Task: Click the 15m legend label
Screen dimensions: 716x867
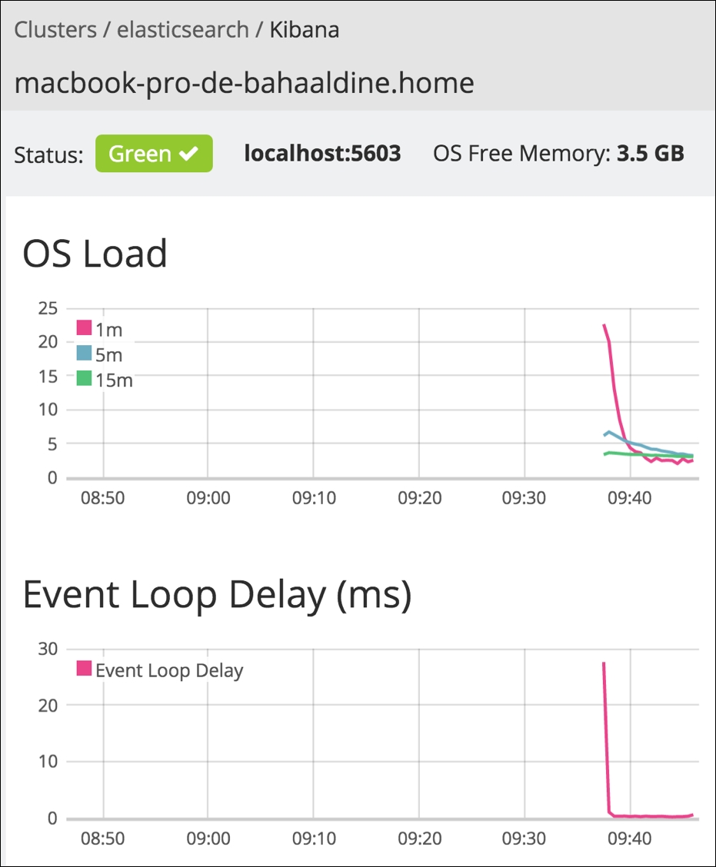Action: click(x=114, y=380)
